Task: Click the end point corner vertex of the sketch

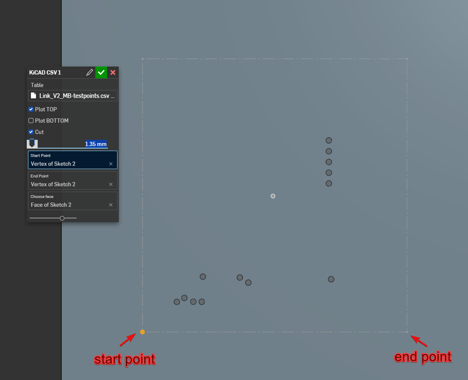Action: 407,331
